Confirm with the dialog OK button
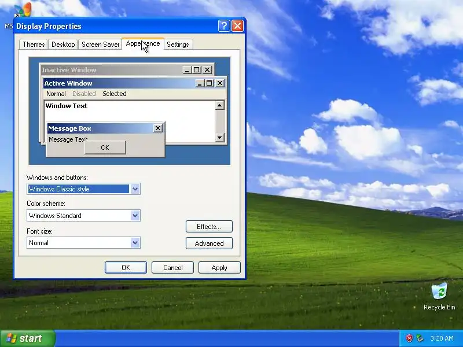This screenshot has width=463, height=347. pos(126,267)
